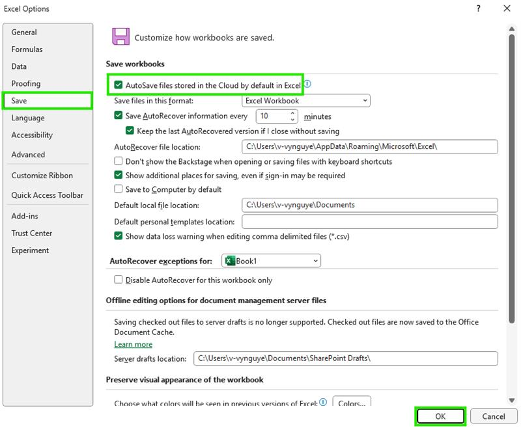Click the Cancel button
The image size is (521, 428).
[x=494, y=416]
